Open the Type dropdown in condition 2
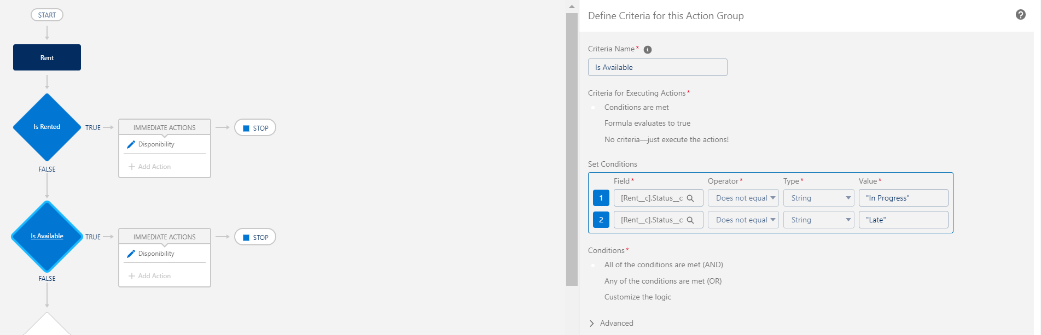 818,220
